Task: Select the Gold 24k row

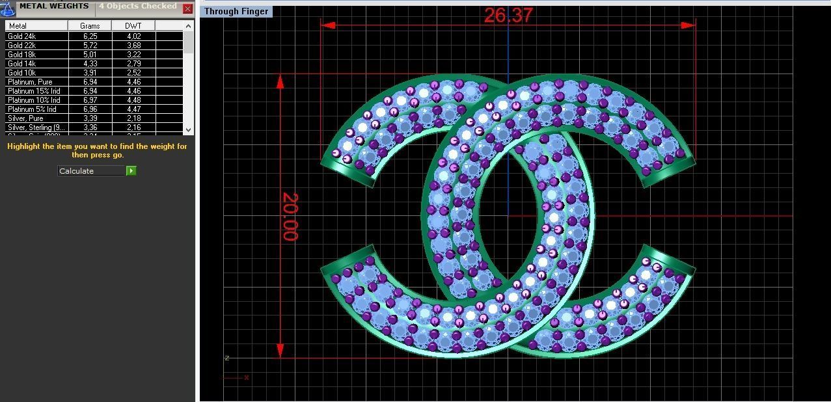Action: tap(94, 36)
